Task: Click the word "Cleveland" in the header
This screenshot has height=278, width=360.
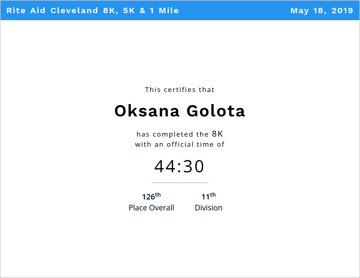Action: tap(74, 11)
